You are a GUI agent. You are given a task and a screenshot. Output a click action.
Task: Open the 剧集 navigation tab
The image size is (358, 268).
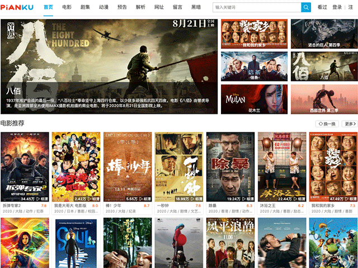tap(85, 7)
